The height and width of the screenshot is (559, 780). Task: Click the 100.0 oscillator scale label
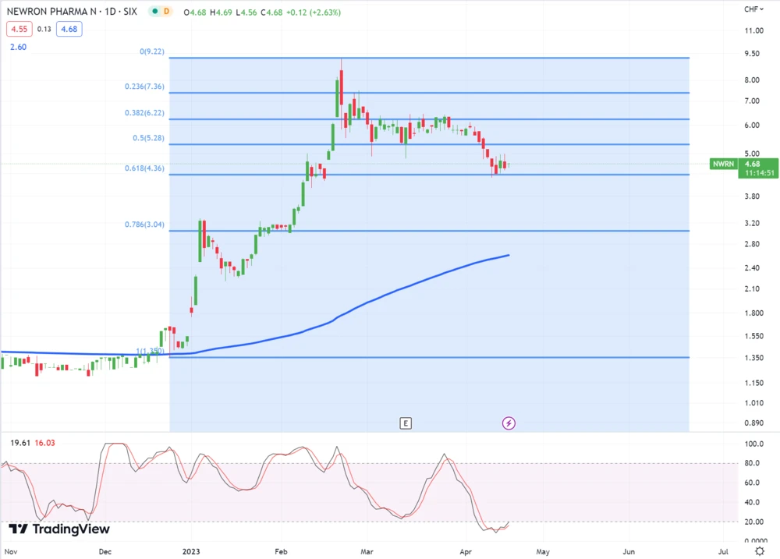pyautogui.click(x=753, y=444)
